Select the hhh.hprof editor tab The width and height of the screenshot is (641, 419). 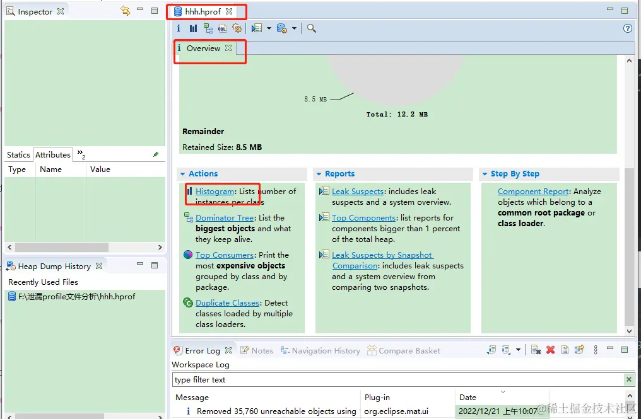tap(203, 11)
